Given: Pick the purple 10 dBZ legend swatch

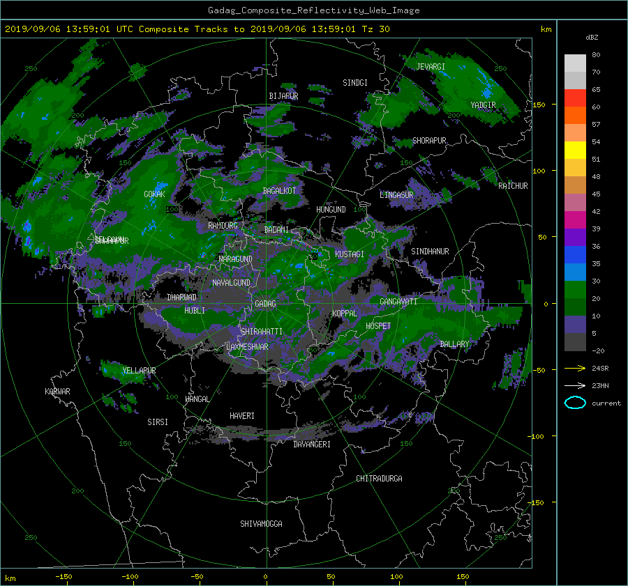Looking at the screenshot, I should 575,324.
